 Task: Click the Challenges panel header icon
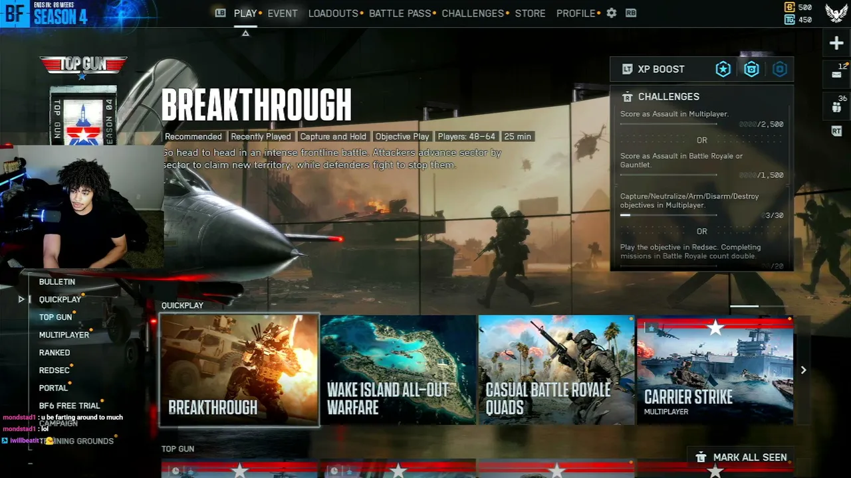coord(627,97)
